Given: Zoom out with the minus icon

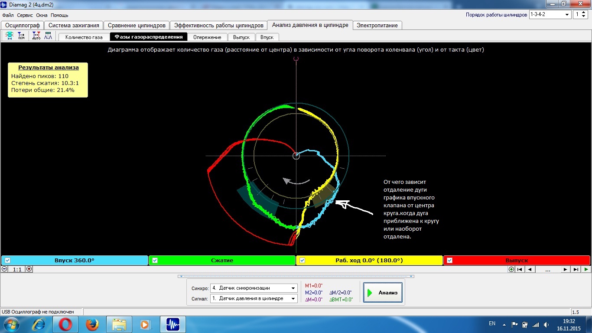Looking at the screenshot, I should point(4,269).
